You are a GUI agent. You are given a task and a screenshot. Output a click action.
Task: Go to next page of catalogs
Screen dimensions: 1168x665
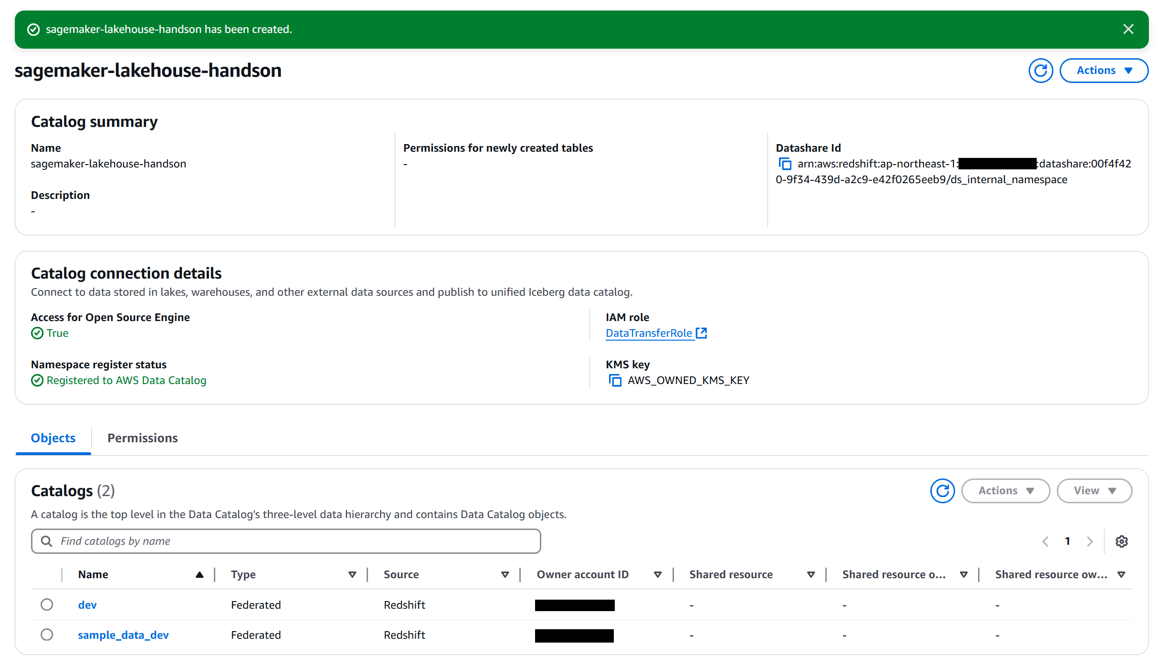[x=1090, y=541]
